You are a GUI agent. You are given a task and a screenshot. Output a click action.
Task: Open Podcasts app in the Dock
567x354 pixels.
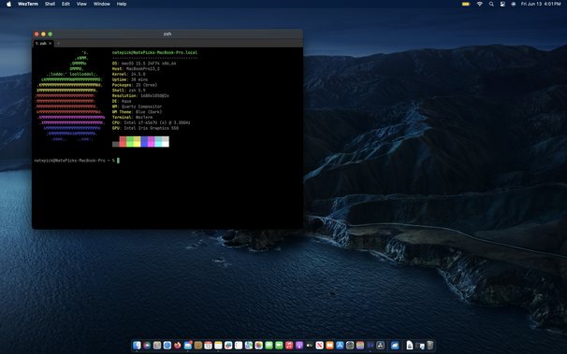(299, 346)
